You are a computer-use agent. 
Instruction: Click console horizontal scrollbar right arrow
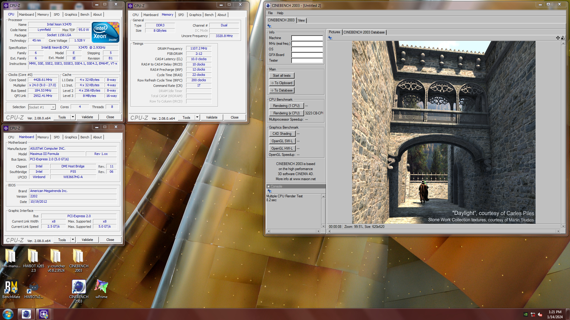pyautogui.click(x=319, y=231)
